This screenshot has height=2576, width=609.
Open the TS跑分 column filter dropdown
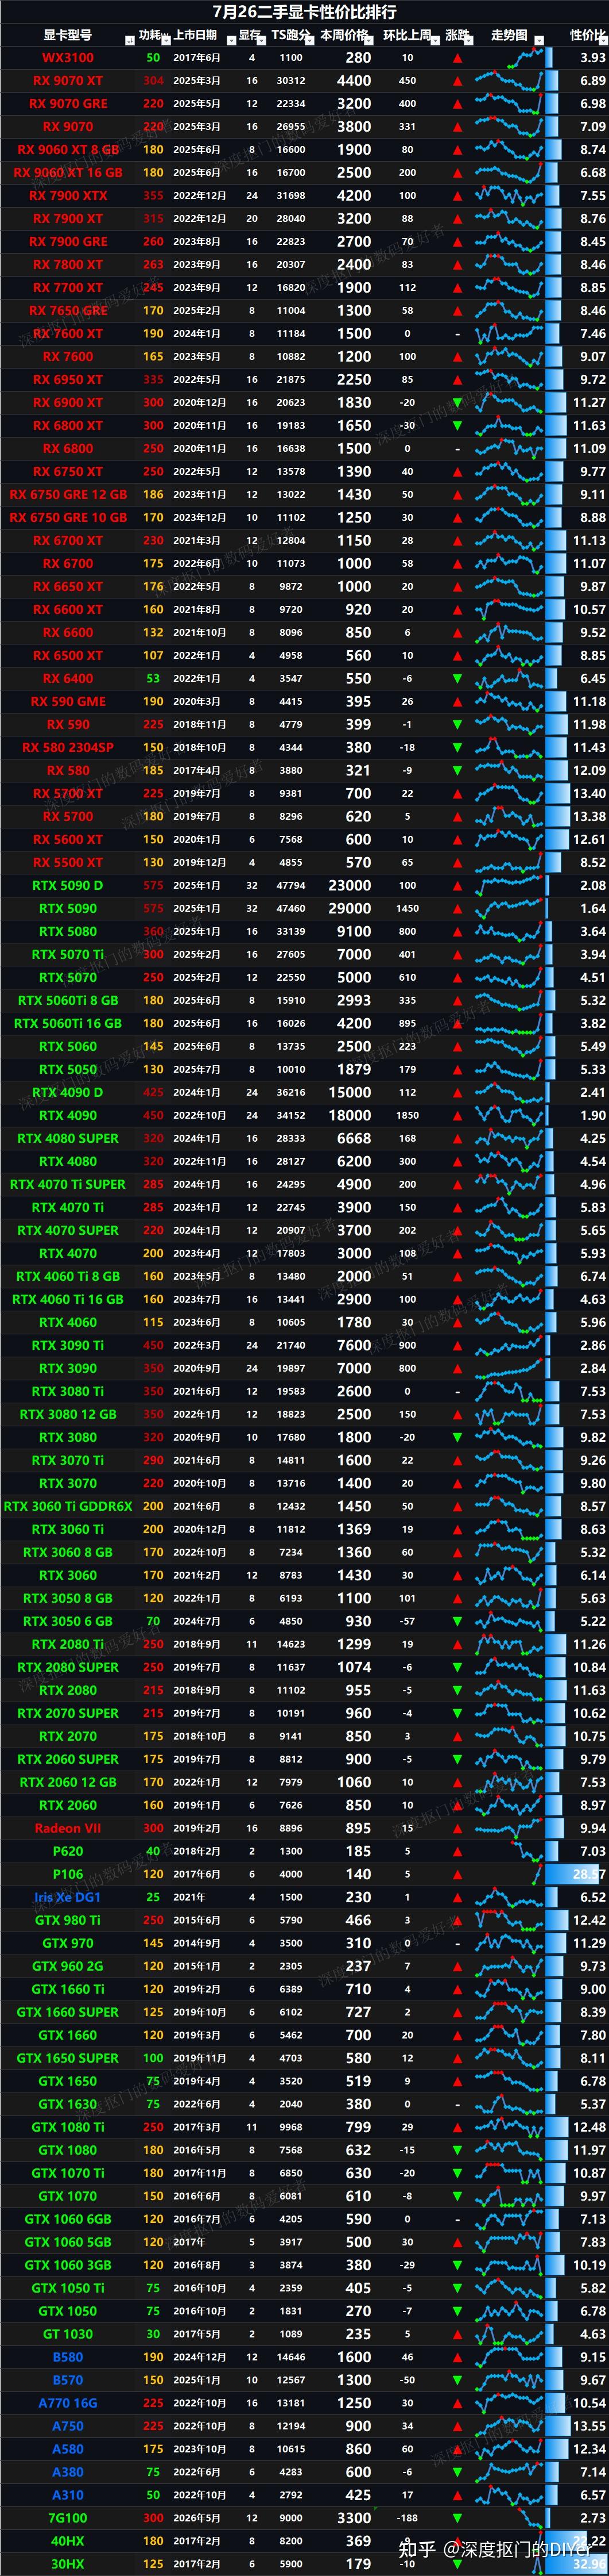point(308,41)
